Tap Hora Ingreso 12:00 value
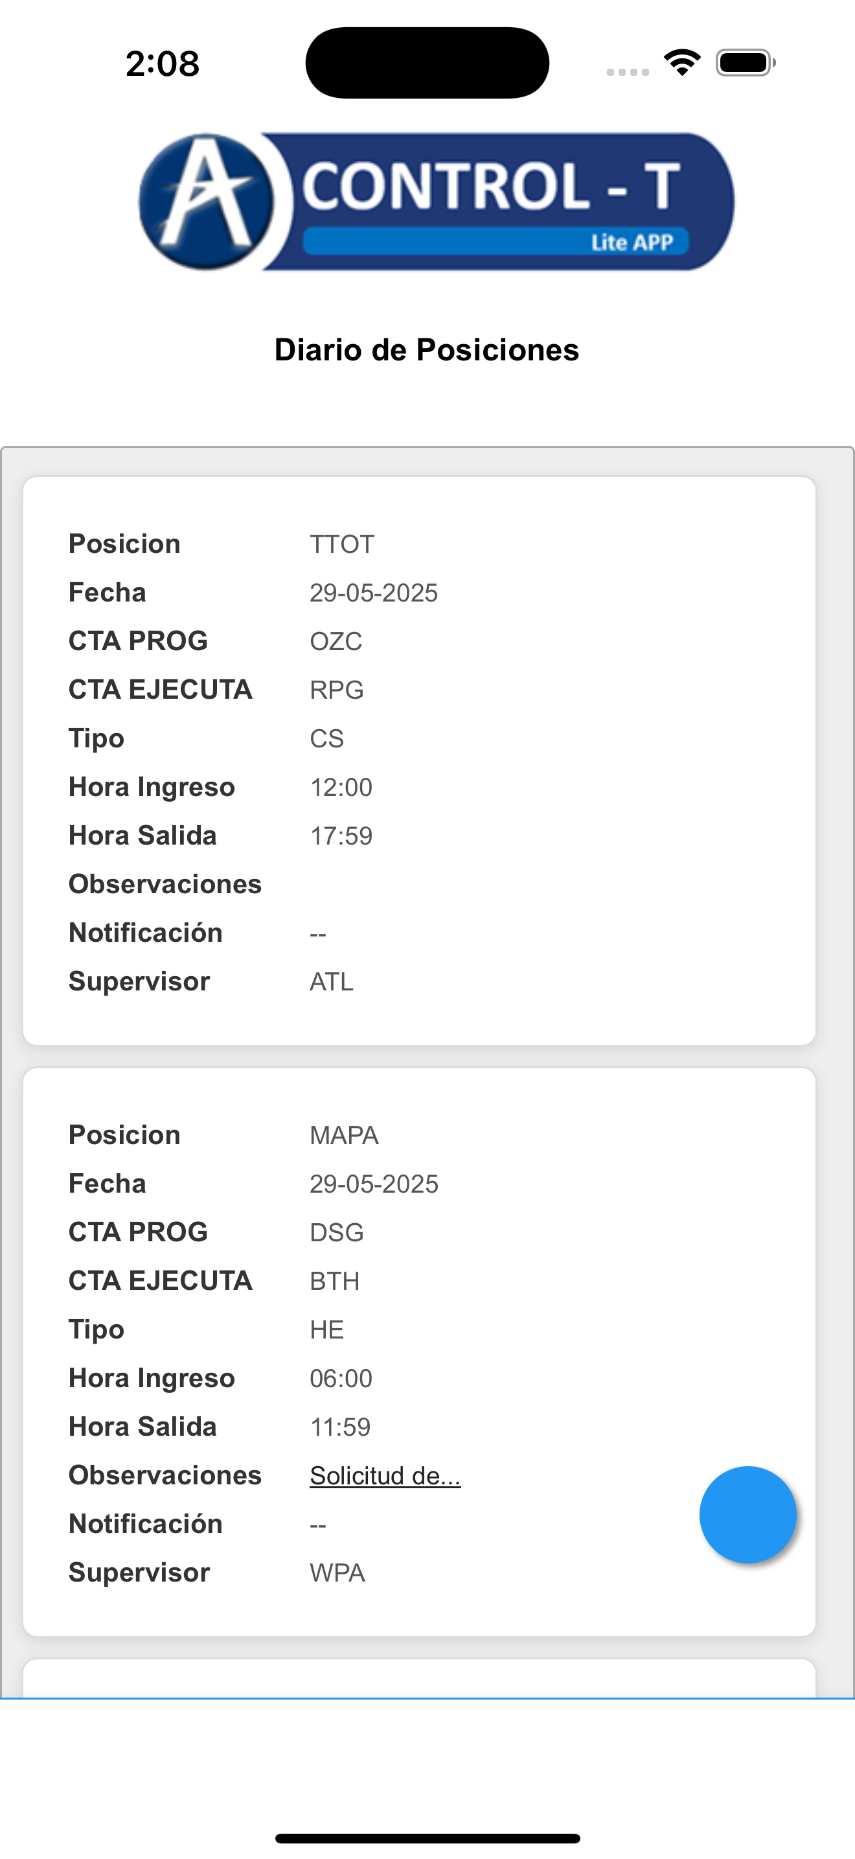This screenshot has width=855, height=1859. [341, 788]
